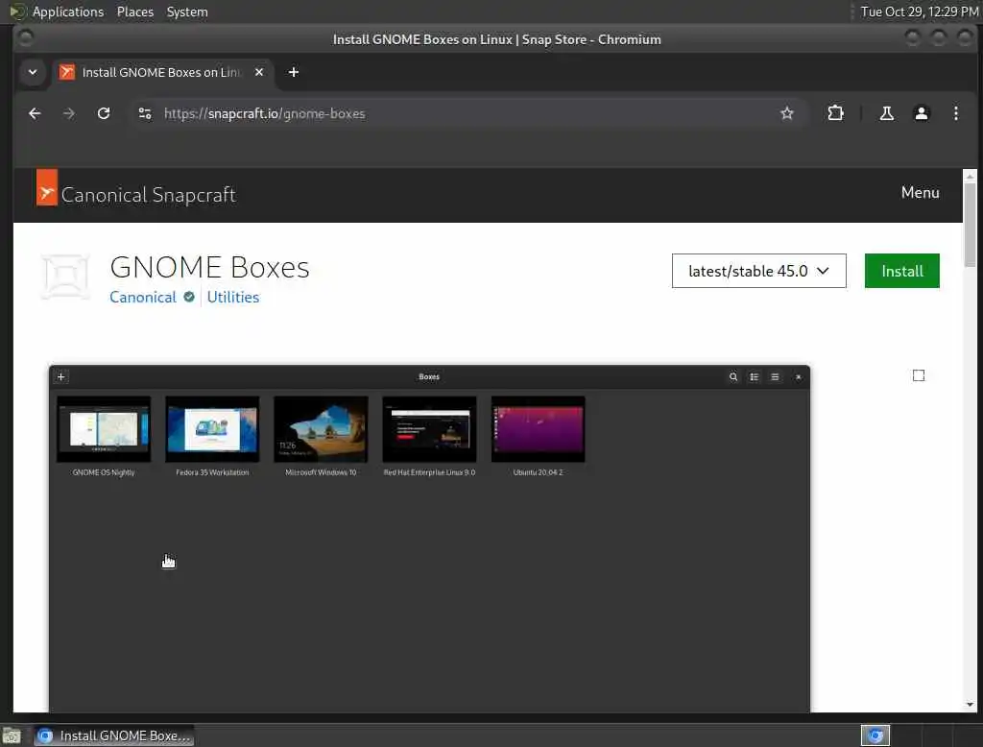Open the Snapcraft Menu
Screen dimensions: 983x747
920,193
